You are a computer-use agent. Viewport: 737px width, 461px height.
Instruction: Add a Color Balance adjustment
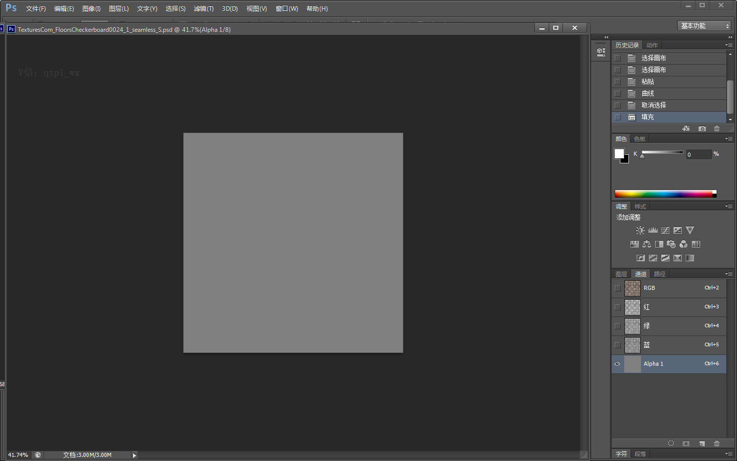[647, 244]
